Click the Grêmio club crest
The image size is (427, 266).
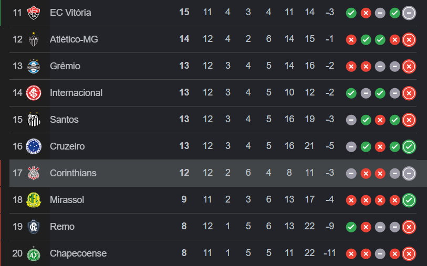[x=34, y=66]
